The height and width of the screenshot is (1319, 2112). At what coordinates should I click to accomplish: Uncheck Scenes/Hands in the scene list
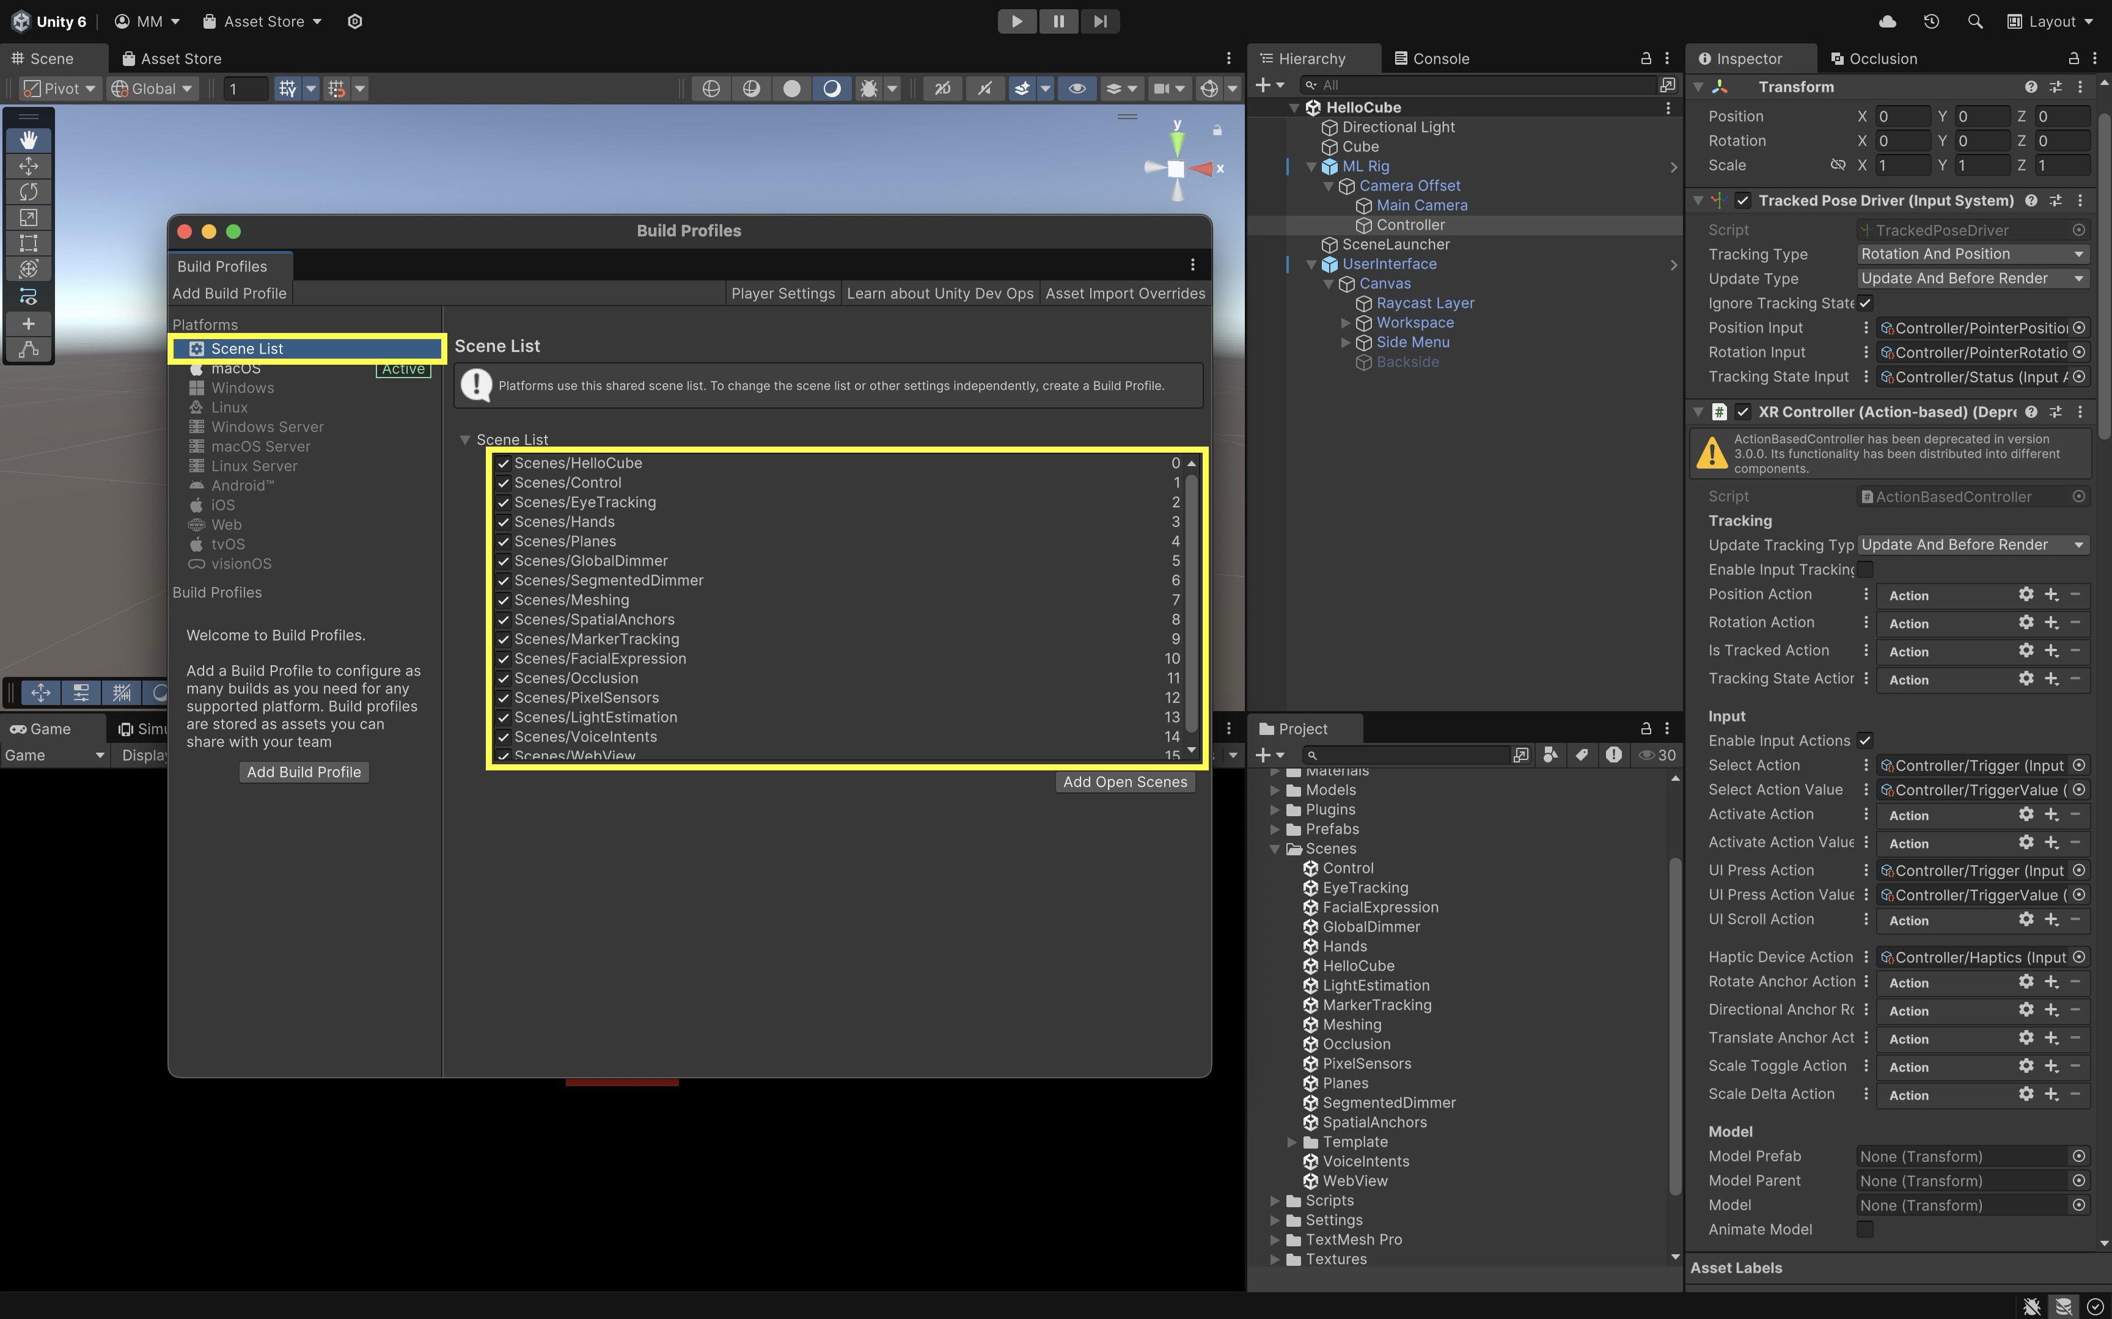tap(504, 522)
